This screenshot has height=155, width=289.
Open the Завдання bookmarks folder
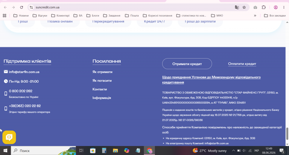[x=112, y=16]
